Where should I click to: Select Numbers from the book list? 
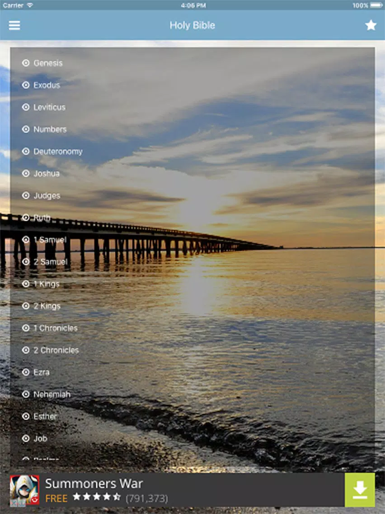[x=50, y=129]
